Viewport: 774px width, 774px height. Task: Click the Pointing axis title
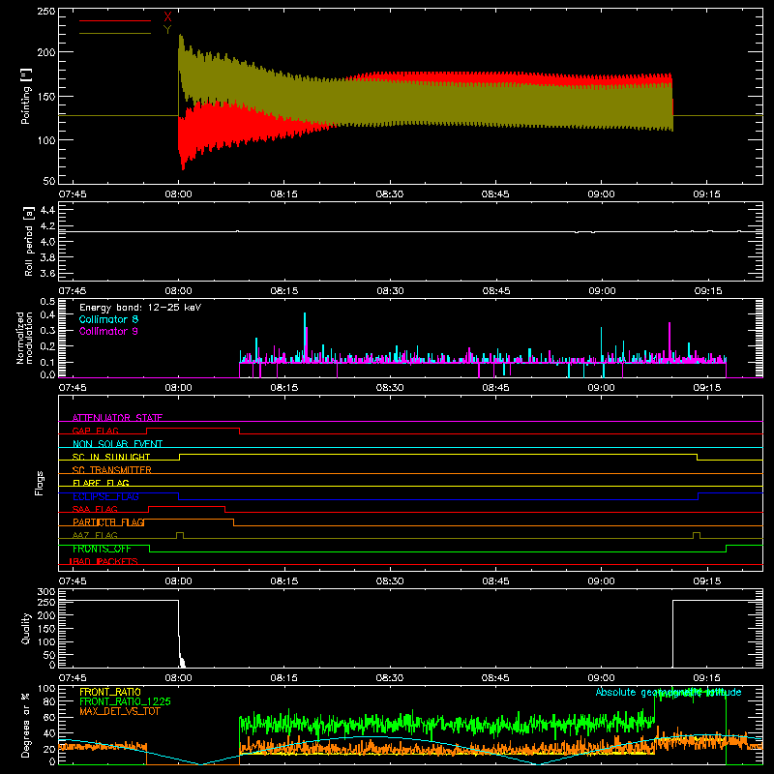pyautogui.click(x=26, y=96)
